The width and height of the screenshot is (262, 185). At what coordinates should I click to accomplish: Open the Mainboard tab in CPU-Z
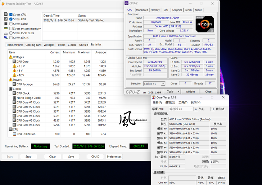click(x=142, y=10)
